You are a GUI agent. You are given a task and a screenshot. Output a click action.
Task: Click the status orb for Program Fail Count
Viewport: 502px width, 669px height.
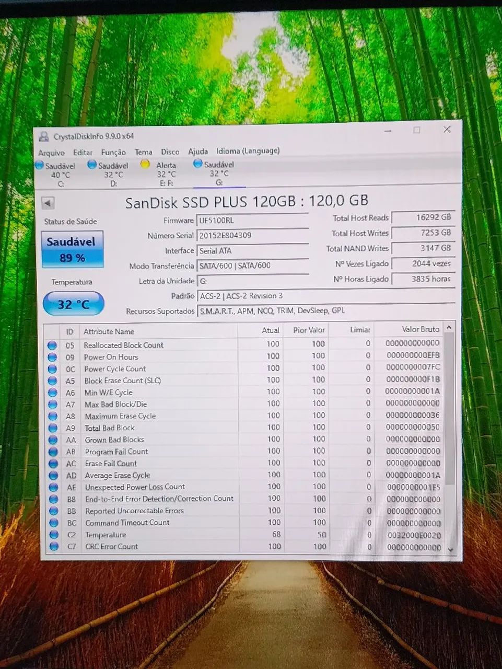53,452
